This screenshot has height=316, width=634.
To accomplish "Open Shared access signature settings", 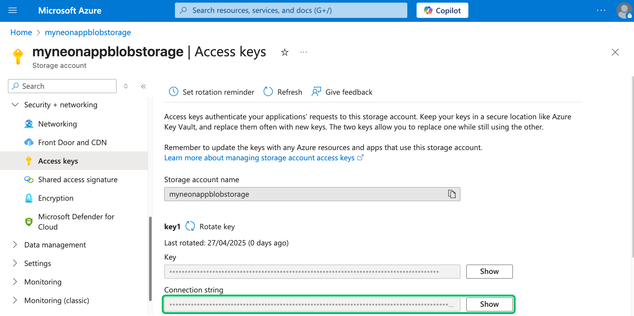I will tap(78, 179).
